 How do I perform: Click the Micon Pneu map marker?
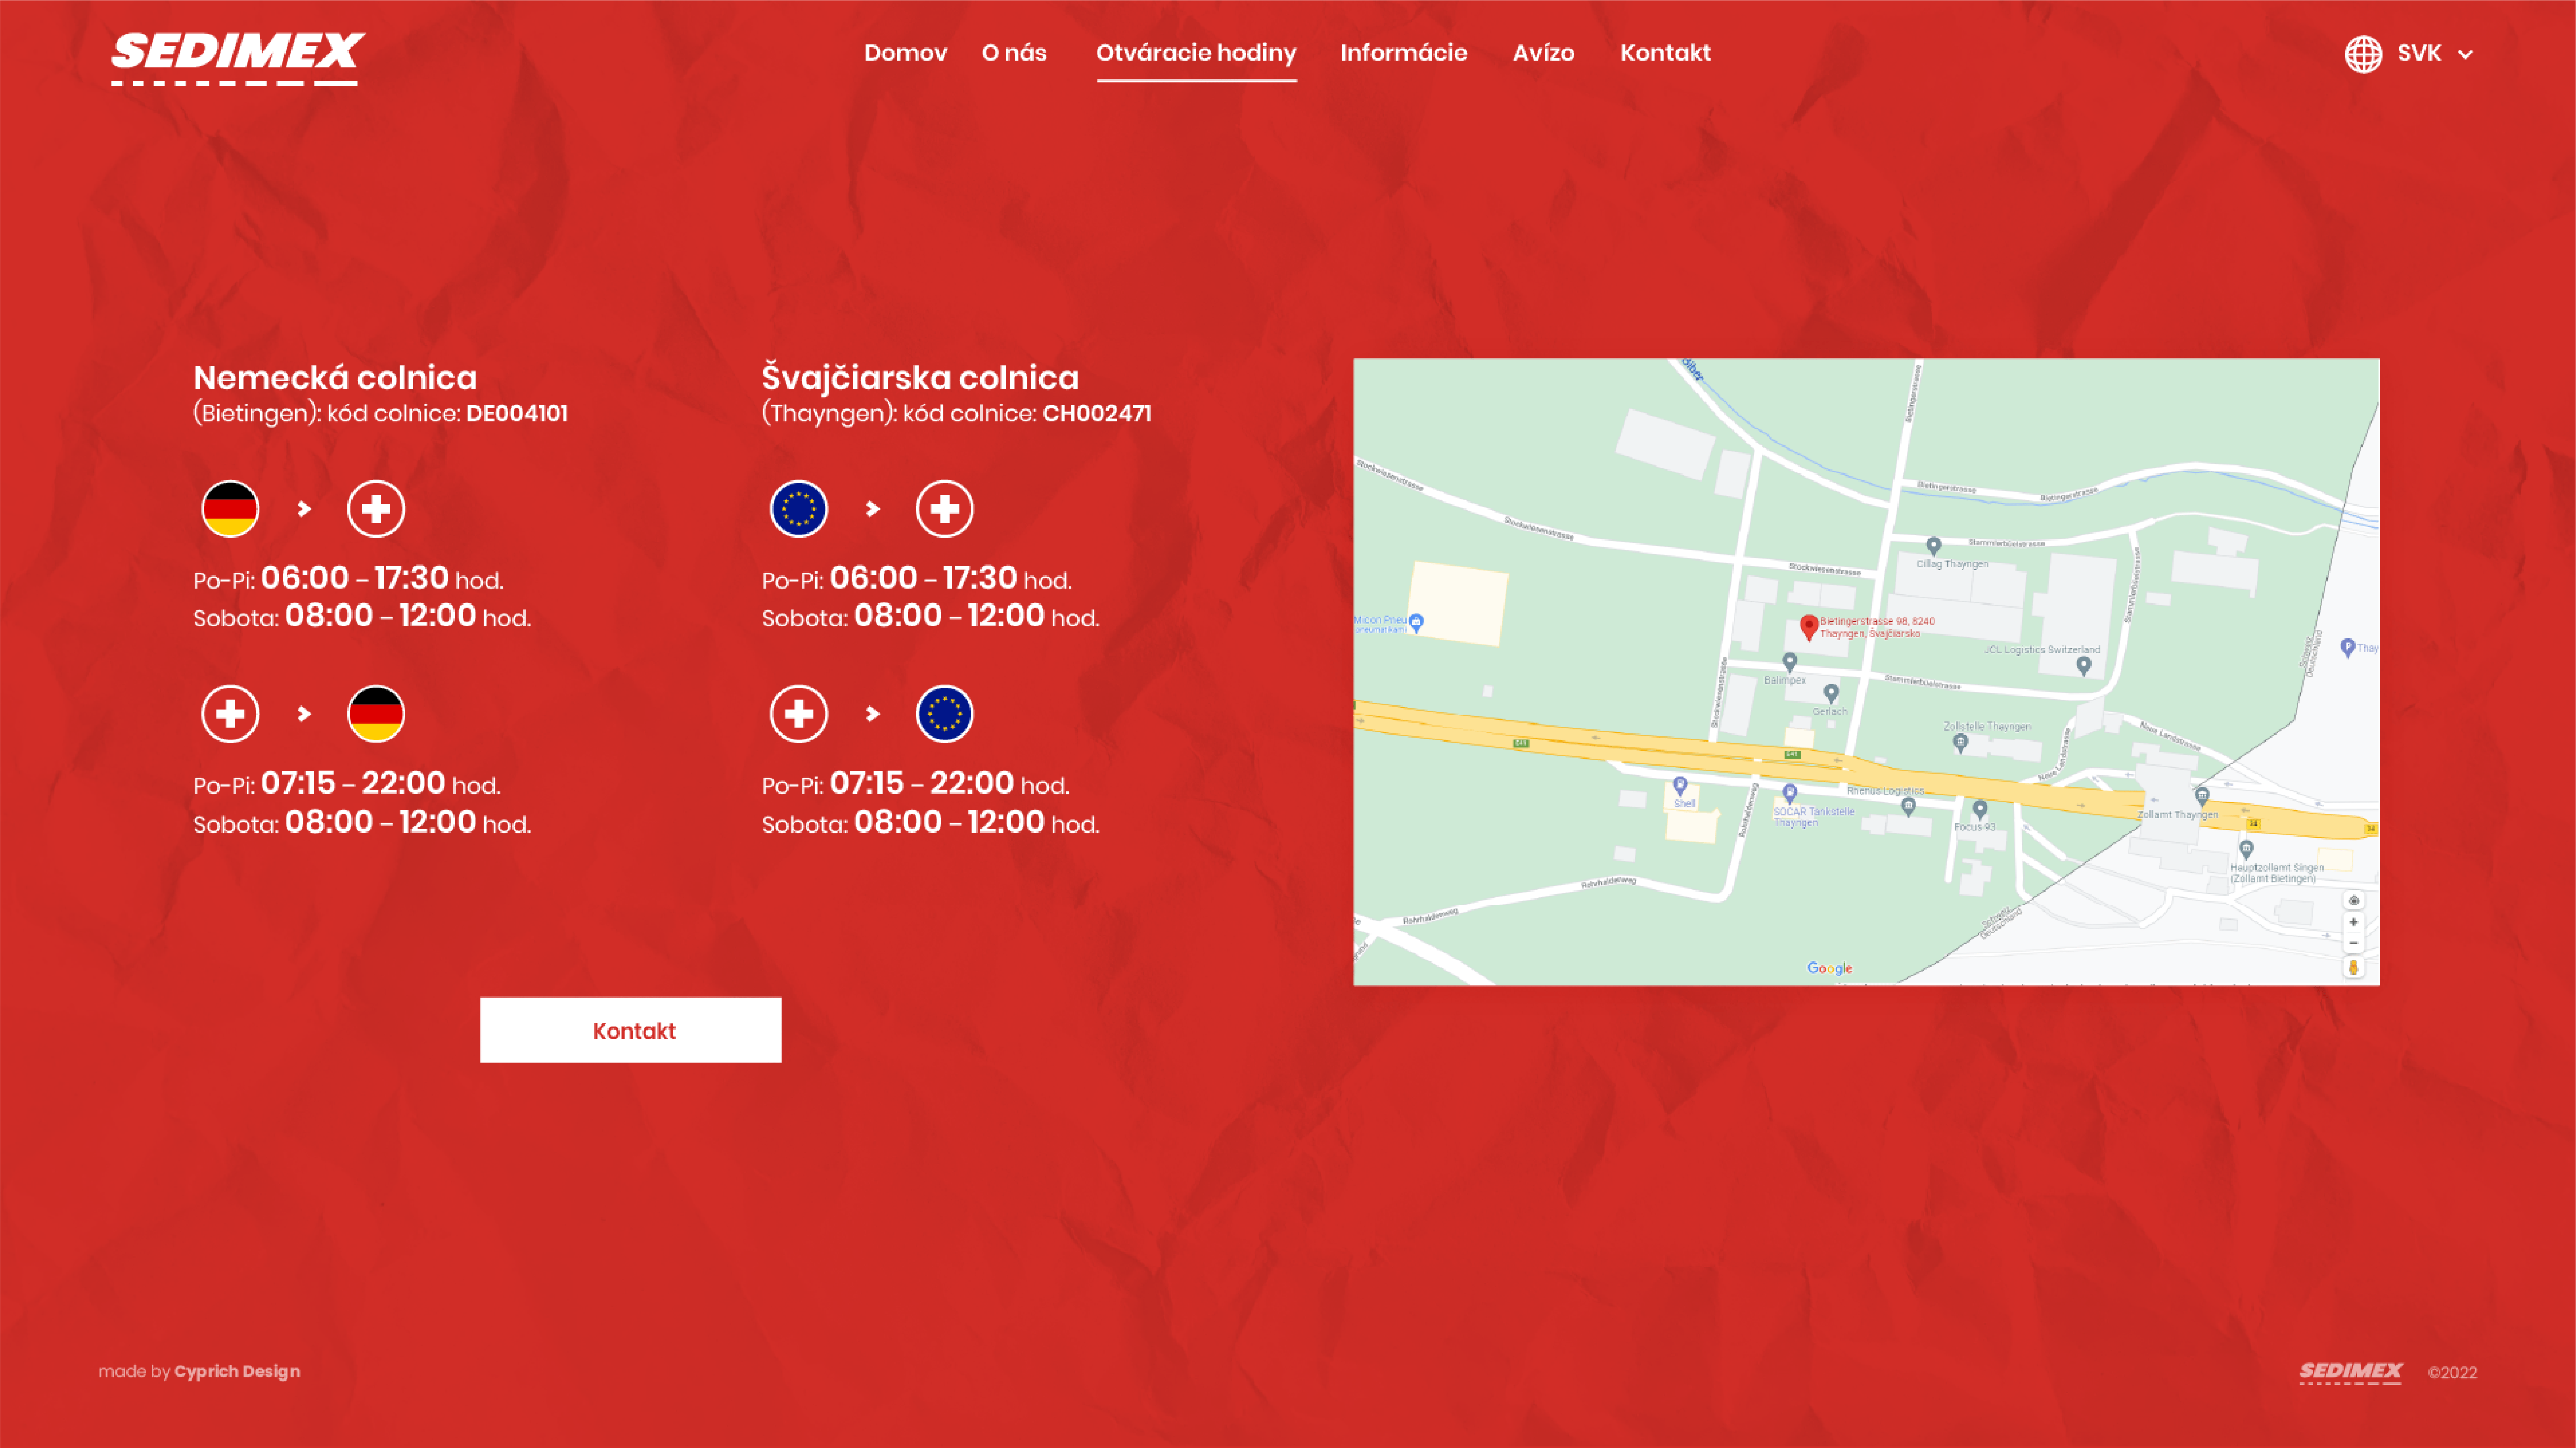1416,623
